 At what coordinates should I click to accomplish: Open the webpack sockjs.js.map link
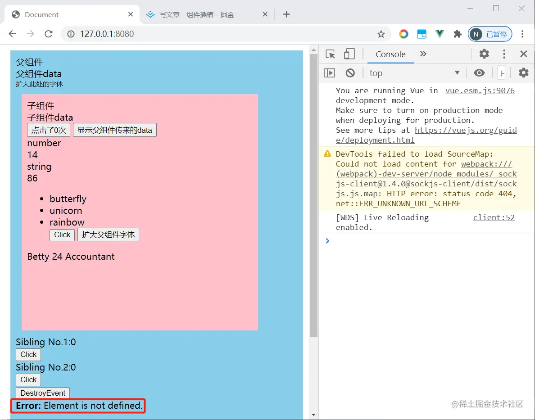426,179
